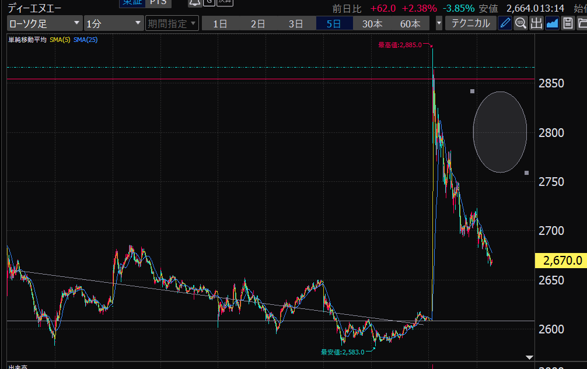Expand the arrow dropdown beside 60本
The height and width of the screenshot is (369, 587).
439,24
